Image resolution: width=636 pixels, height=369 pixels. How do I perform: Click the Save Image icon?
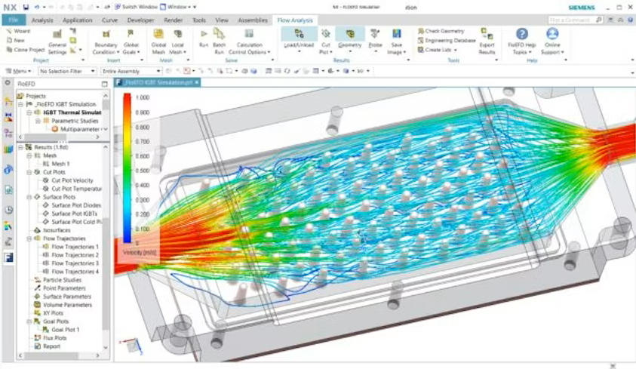point(397,35)
